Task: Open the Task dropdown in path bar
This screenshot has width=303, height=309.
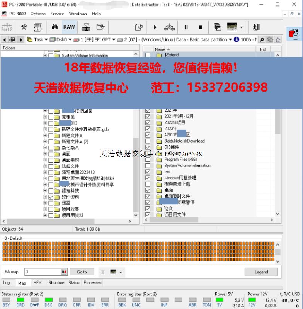Action: 46,39
